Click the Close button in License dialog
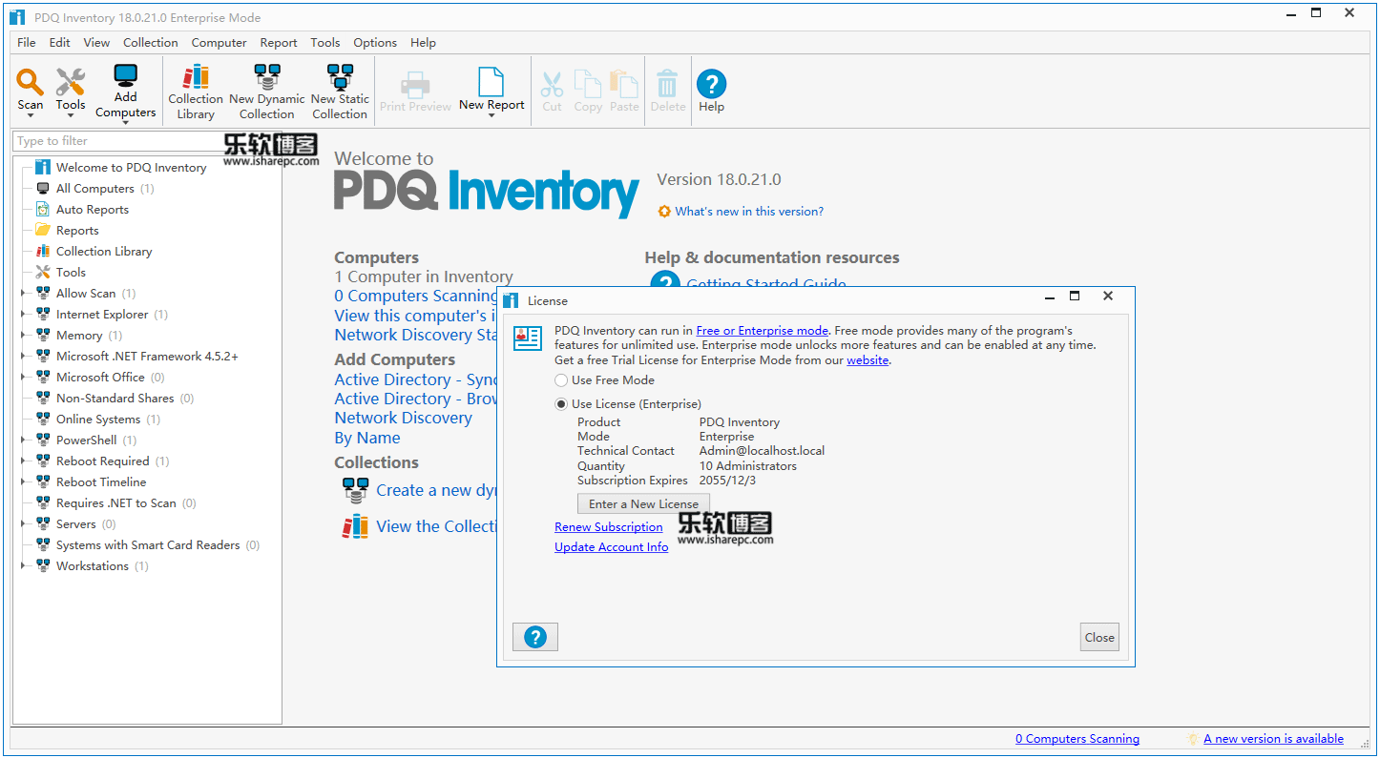Viewport: 1380px width, 758px height. (x=1099, y=638)
